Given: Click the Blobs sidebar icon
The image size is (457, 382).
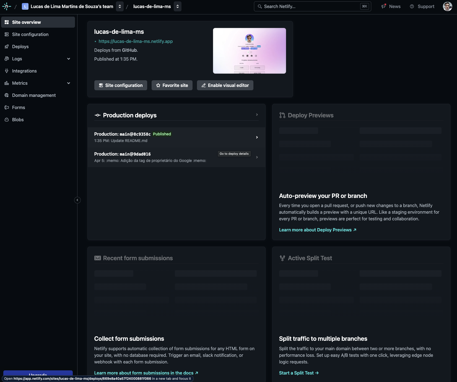Looking at the screenshot, I should pos(7,120).
